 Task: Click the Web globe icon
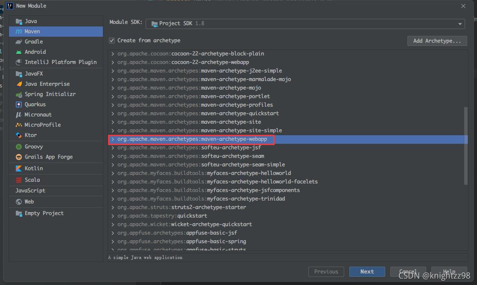pos(19,202)
